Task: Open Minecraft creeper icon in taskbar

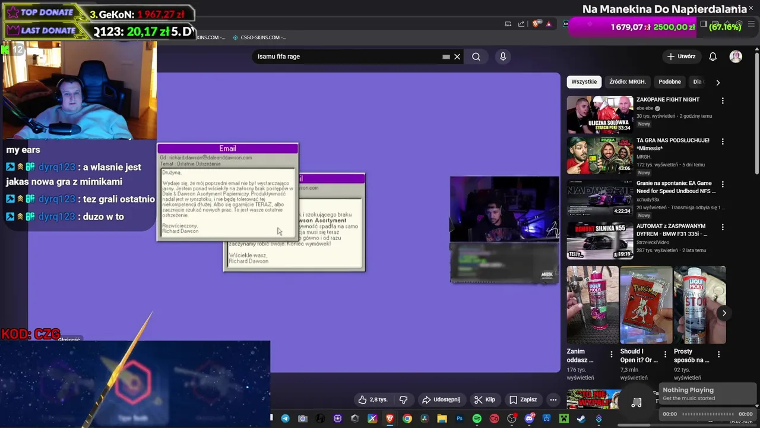Action: 564,418
